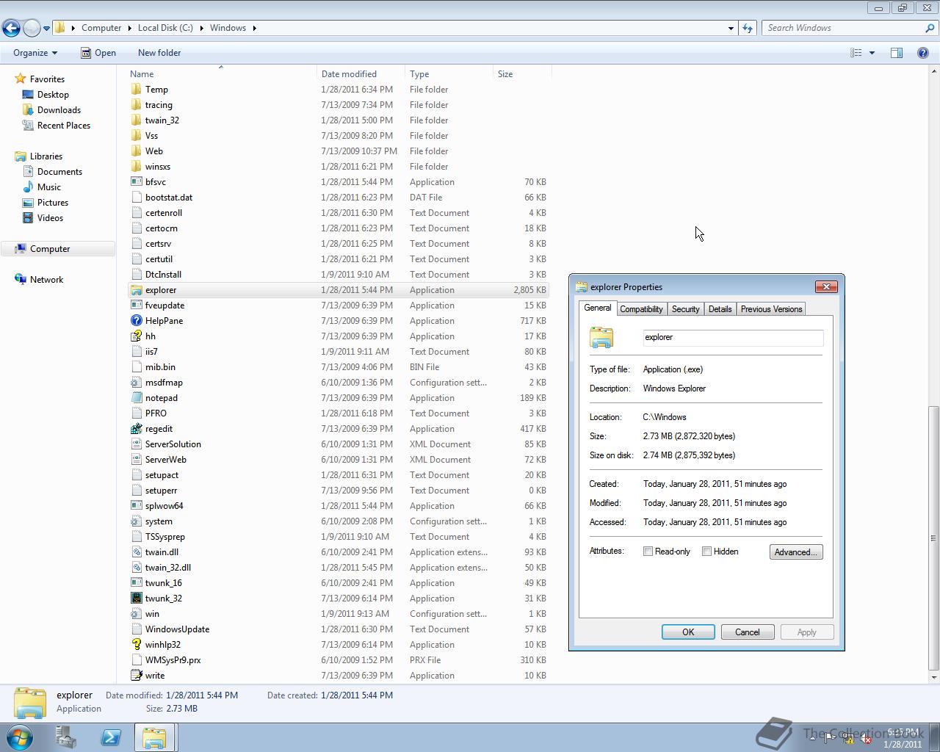Click the refresh icon beside address bar

coord(748,28)
